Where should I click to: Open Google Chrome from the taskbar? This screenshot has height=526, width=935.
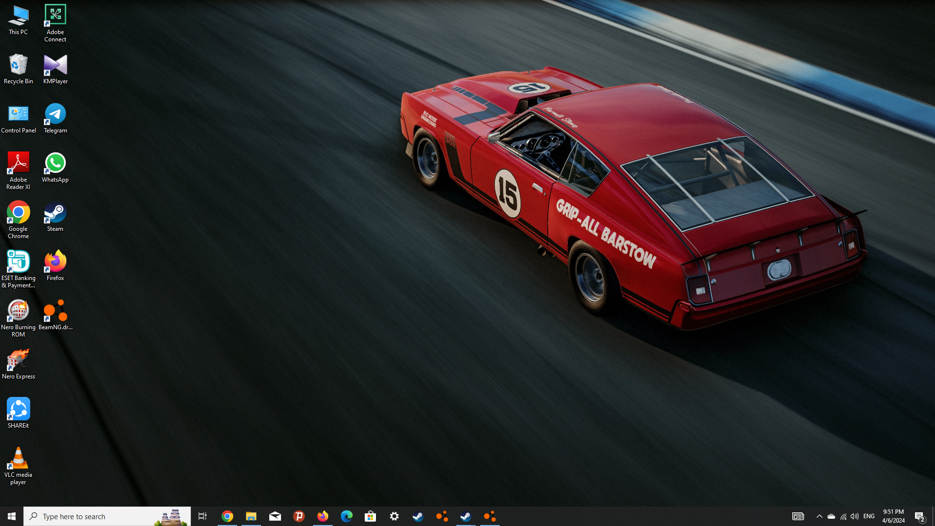[227, 516]
